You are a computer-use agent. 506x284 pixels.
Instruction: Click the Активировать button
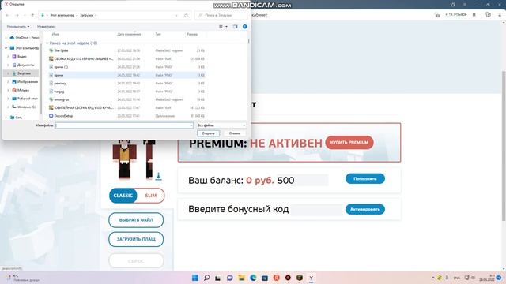tap(365, 209)
